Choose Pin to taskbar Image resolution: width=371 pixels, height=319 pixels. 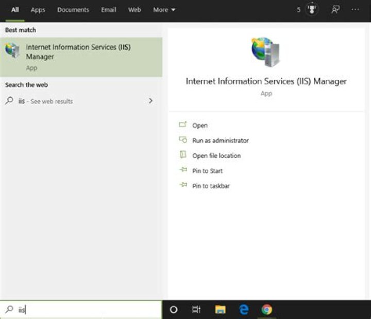pos(211,186)
